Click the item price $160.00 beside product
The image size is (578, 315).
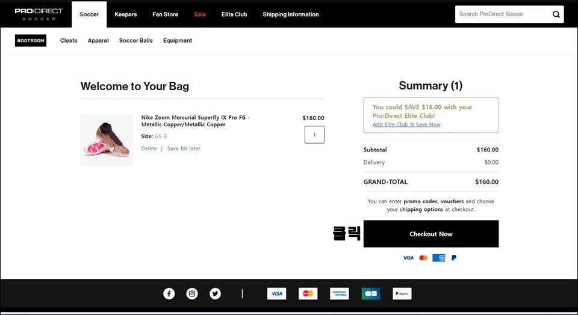coord(313,118)
